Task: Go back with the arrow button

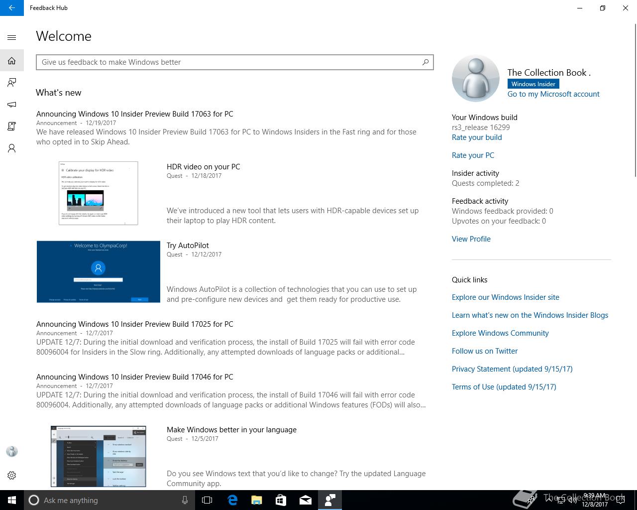Action: [12, 8]
